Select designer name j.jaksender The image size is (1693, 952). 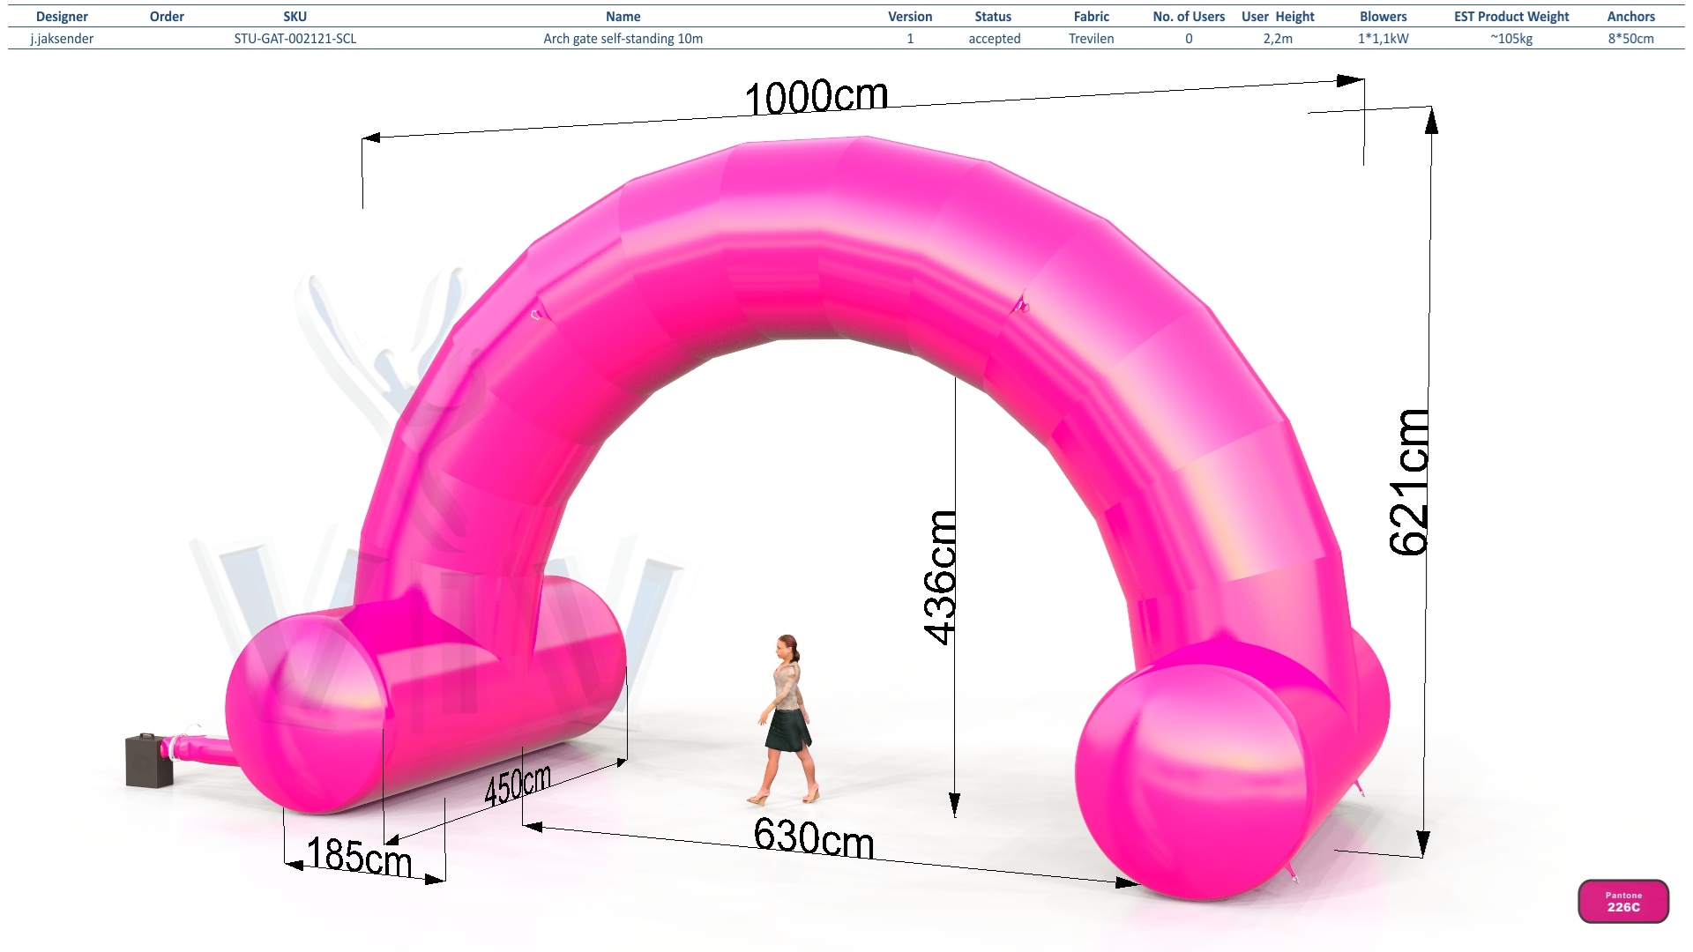pyautogui.click(x=62, y=39)
